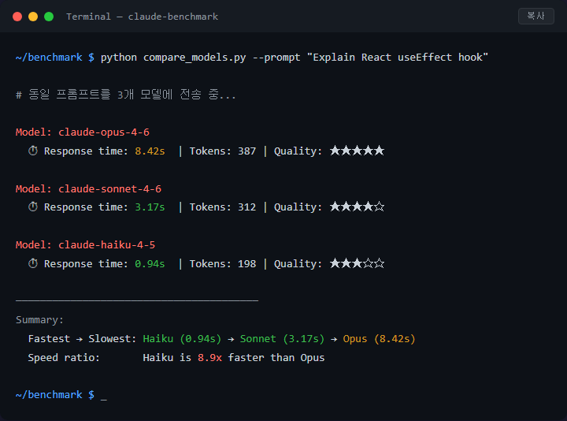This screenshot has height=421, width=567.
Task: Click the 'Fastest → Slowest:' label
Action: point(82,339)
